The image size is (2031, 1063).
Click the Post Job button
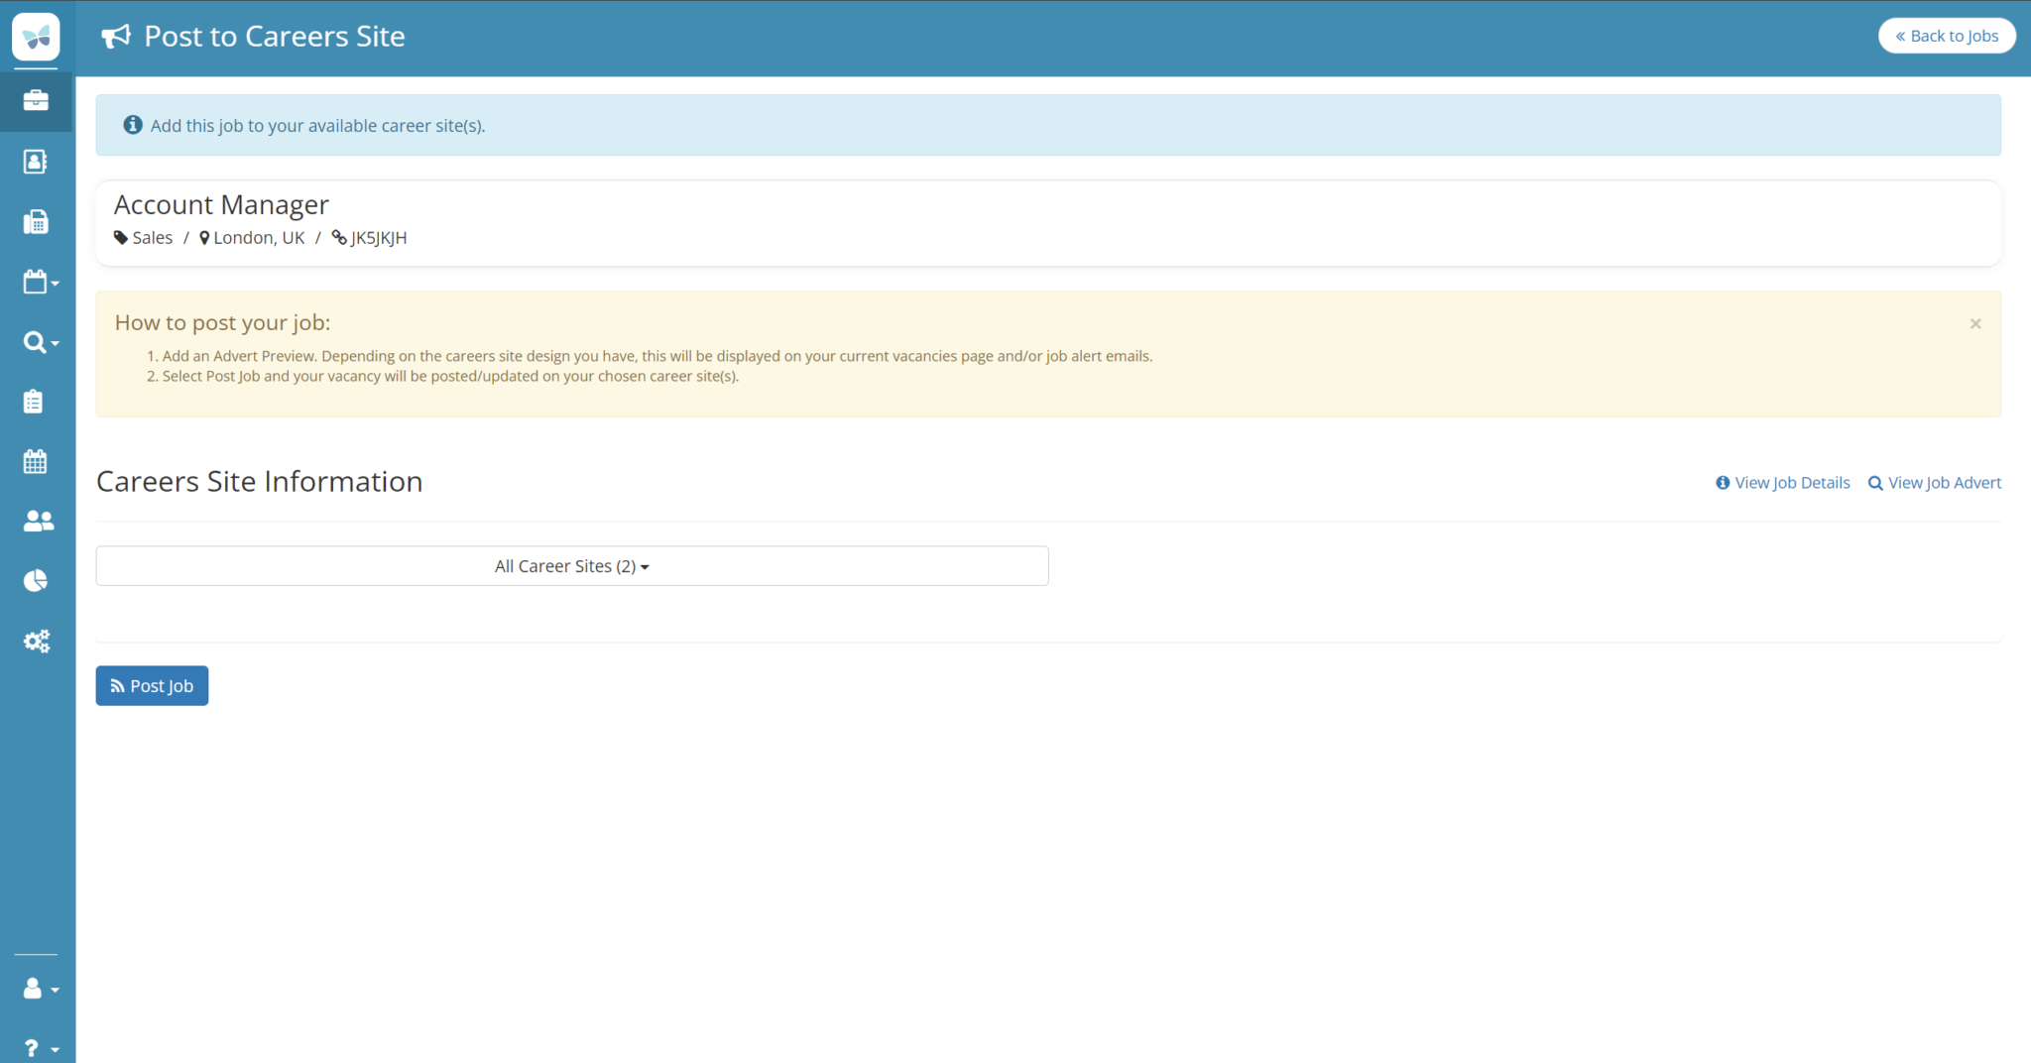coord(152,686)
